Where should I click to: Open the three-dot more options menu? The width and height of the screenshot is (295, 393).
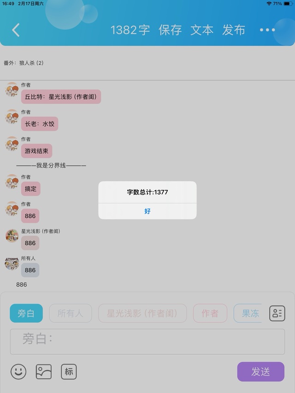pyautogui.click(x=267, y=30)
